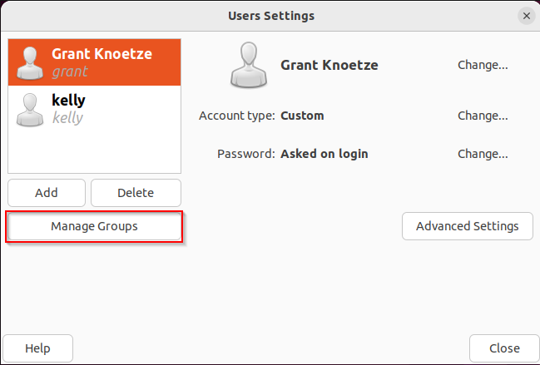This screenshot has width=540, height=365.
Task: Click the gray italic 'kelly' username
Action: tap(67, 118)
